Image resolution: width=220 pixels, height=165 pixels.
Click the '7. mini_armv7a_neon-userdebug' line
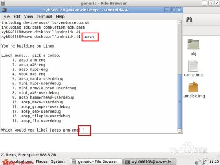(x=44, y=88)
